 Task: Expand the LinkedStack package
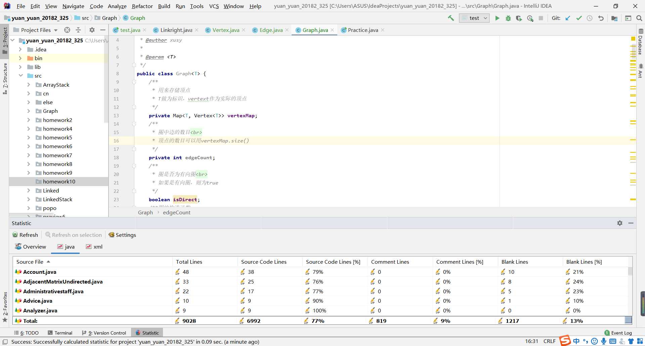click(x=29, y=199)
